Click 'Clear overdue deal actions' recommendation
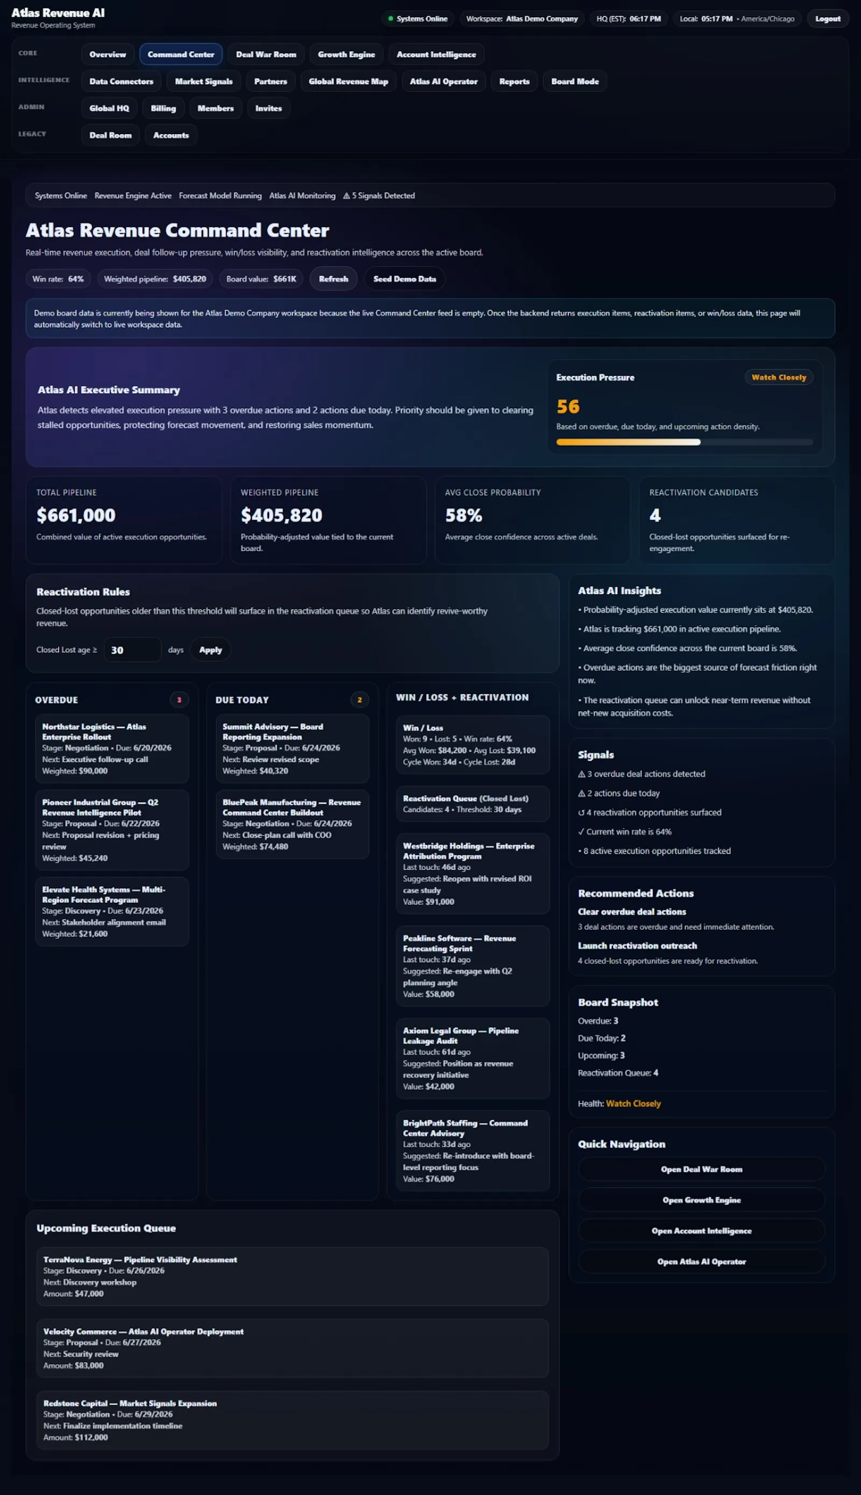 (632, 911)
